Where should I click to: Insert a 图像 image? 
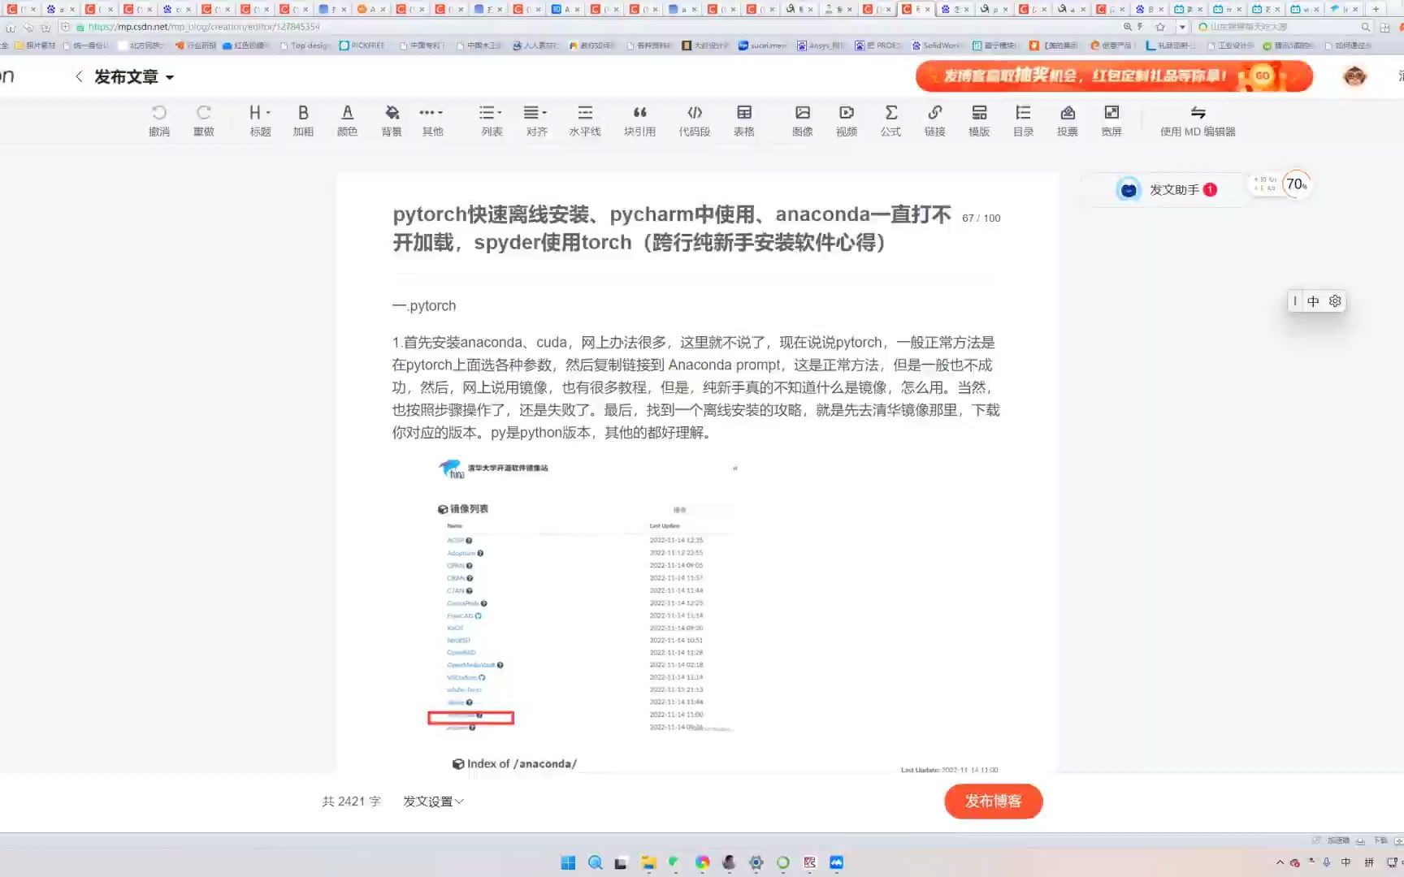[x=803, y=120]
